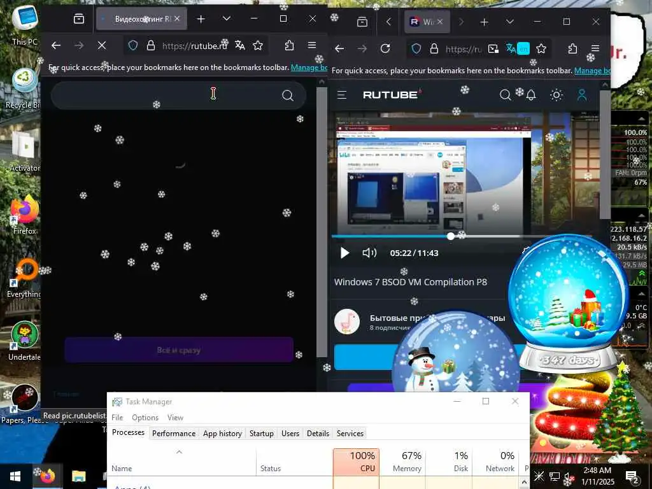Open Rutube notifications bell
Image resolution: width=652 pixels, height=489 pixels.
[x=531, y=96]
